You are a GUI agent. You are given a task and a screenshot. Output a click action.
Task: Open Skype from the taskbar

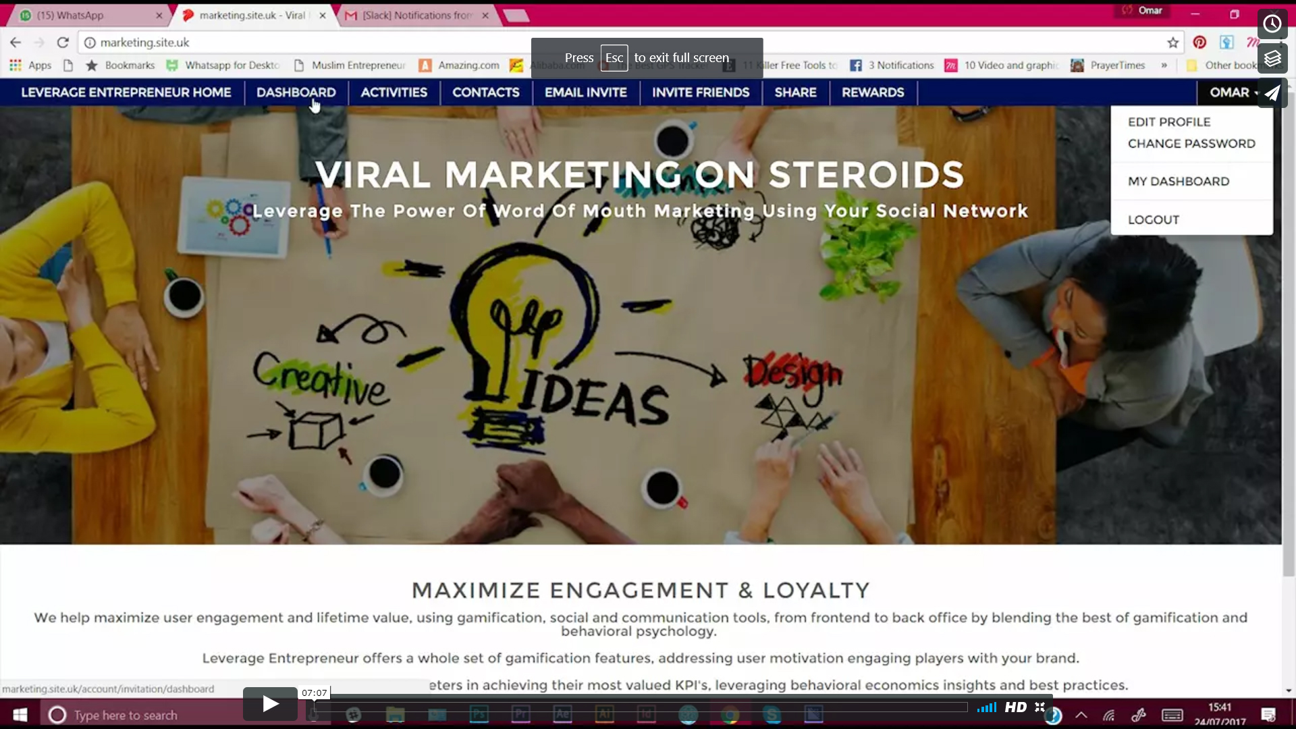pos(773,715)
